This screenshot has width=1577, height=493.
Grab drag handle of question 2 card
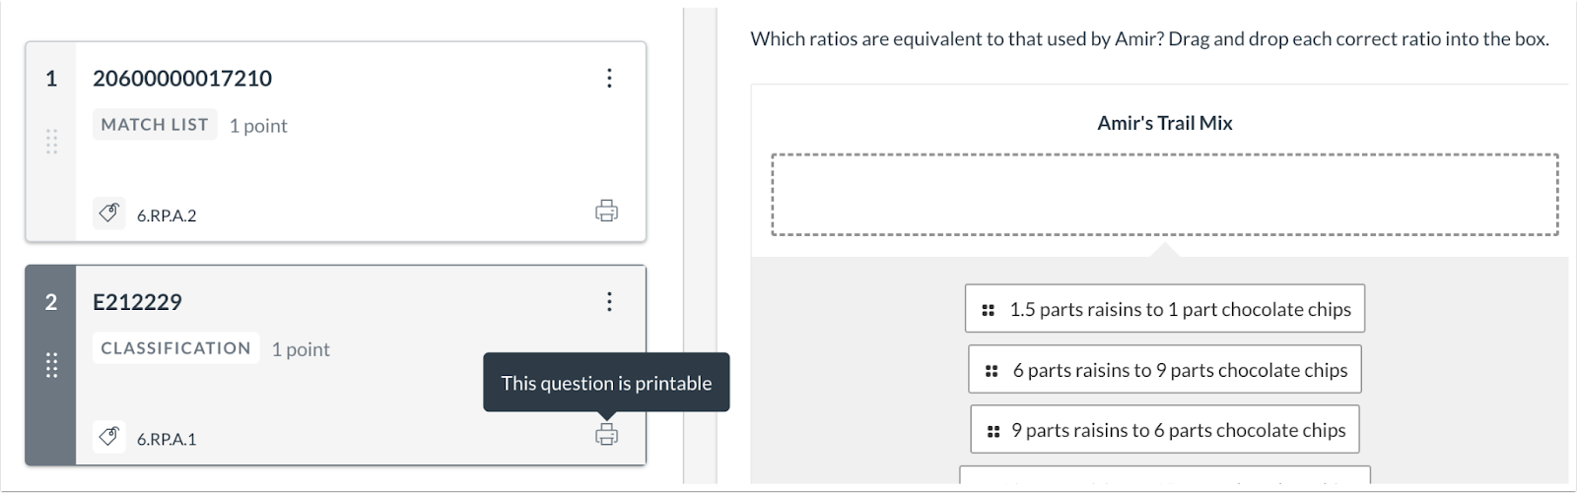pyautogui.click(x=51, y=365)
